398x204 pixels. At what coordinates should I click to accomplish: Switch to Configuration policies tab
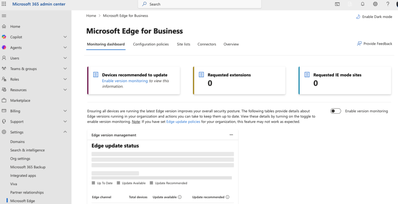point(151,44)
